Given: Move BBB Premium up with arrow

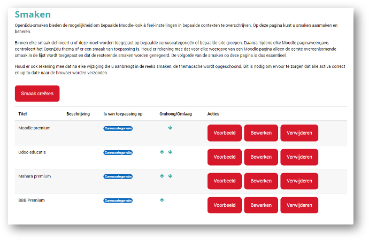Looking at the screenshot, I should click(x=162, y=200).
